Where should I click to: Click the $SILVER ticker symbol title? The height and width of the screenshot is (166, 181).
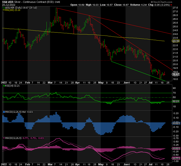click(x=8, y=2)
